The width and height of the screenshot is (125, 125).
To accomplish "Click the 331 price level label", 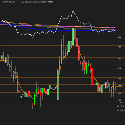I will [119, 86].
